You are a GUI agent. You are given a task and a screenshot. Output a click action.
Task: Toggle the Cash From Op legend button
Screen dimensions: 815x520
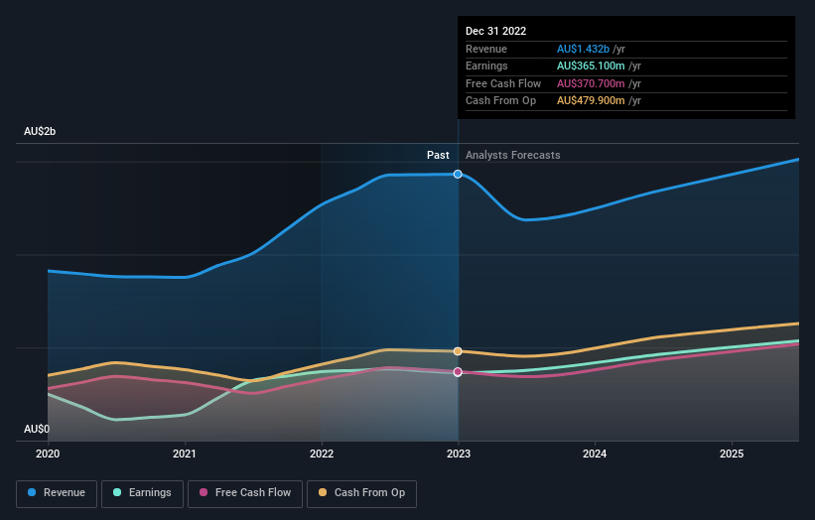pyautogui.click(x=361, y=493)
